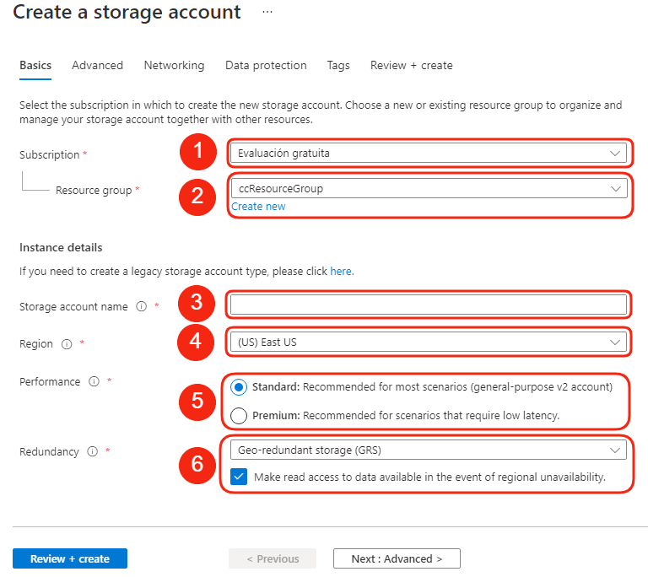The height and width of the screenshot is (577, 648).
Task: Click the Next : Advanced button
Action: pos(397,558)
